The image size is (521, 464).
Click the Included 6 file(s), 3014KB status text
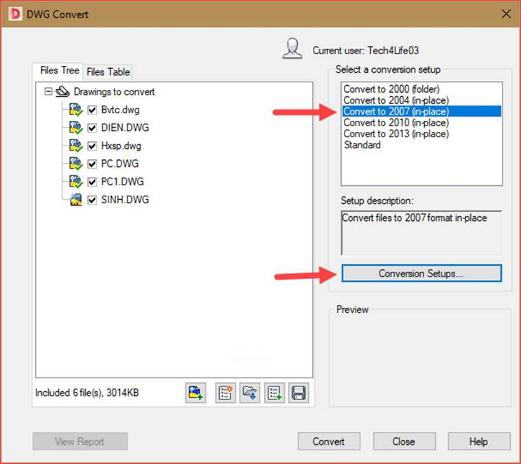click(87, 393)
